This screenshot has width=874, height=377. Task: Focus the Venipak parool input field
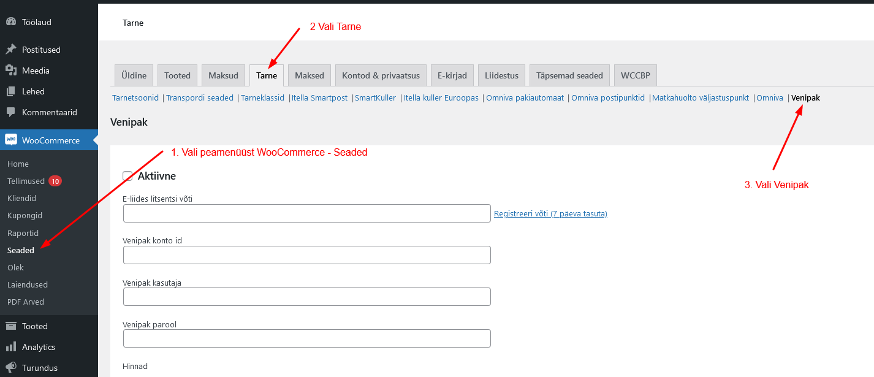tap(306, 338)
